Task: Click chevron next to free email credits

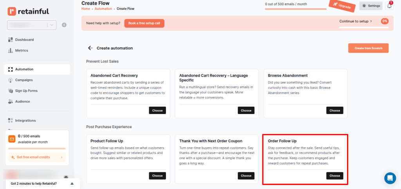Action: tap(61, 157)
